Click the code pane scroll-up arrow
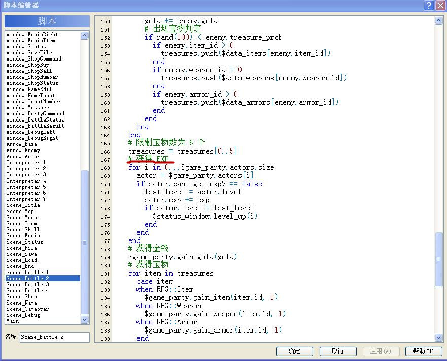 [x=439, y=20]
